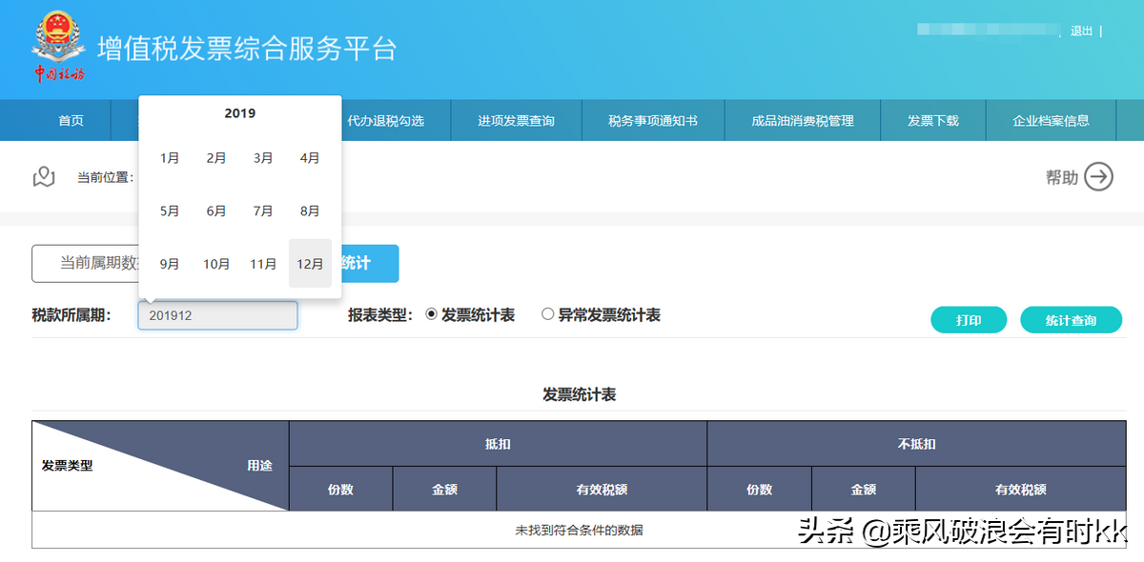Select the highlighted 12月 in the month picker

click(x=310, y=264)
